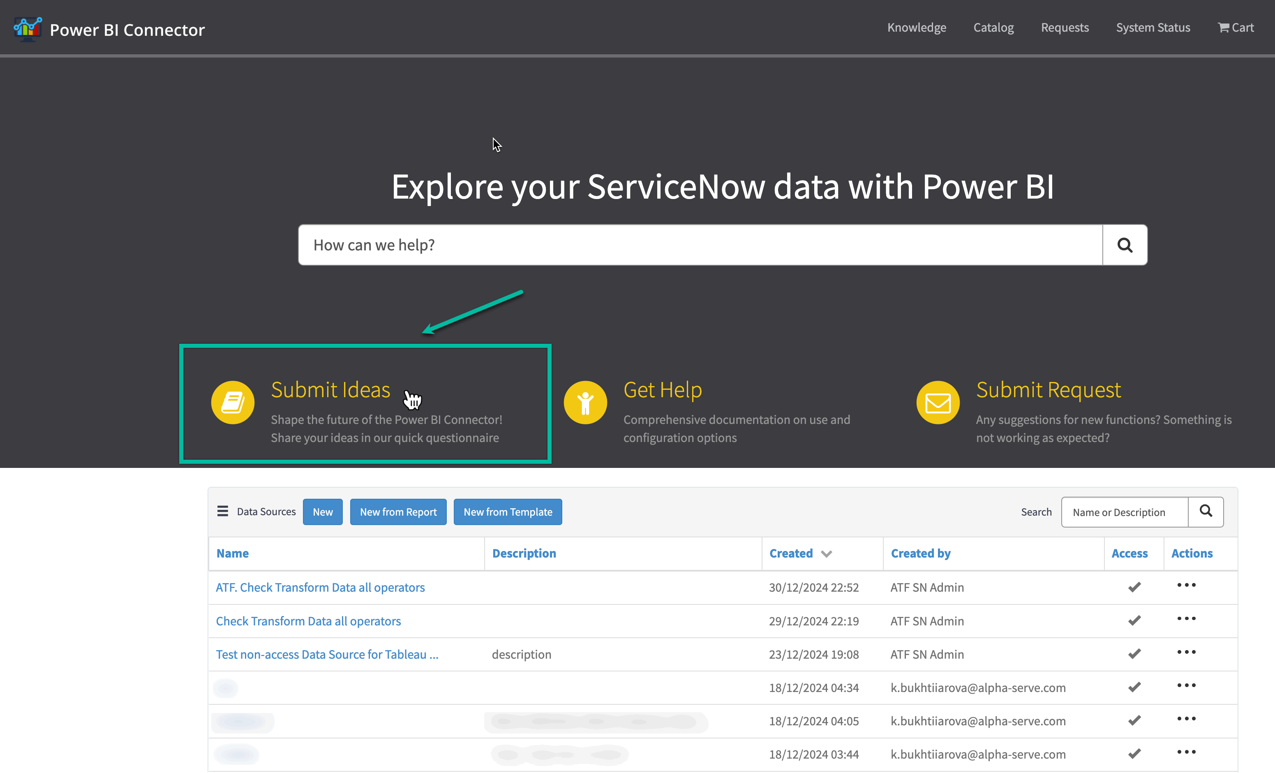Click the Submit Request envelope icon
1275x773 pixels.
coord(938,402)
